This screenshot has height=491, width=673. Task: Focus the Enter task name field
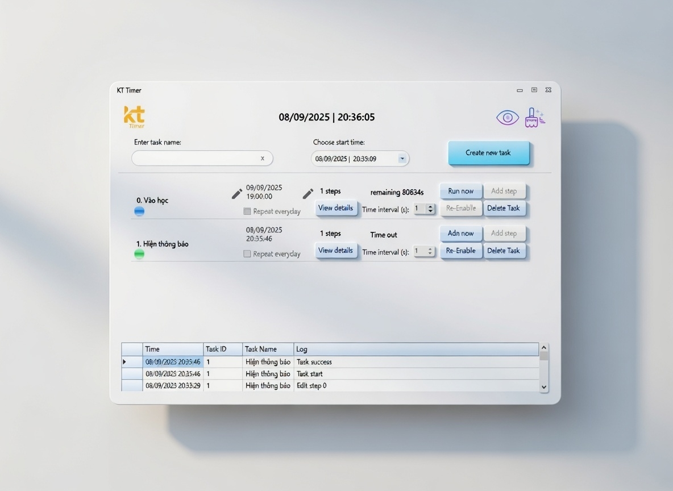(195, 159)
